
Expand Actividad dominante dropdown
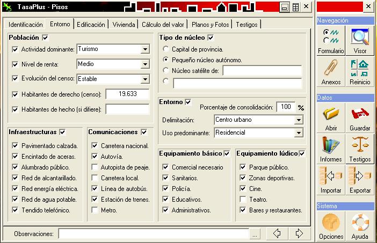145,49
